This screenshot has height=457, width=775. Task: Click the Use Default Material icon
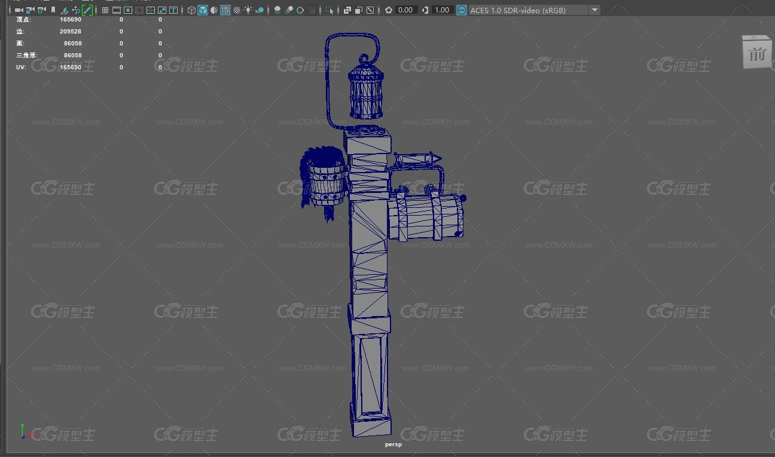click(214, 10)
